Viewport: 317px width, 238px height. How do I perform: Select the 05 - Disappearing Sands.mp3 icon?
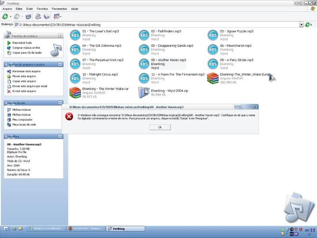click(144, 50)
